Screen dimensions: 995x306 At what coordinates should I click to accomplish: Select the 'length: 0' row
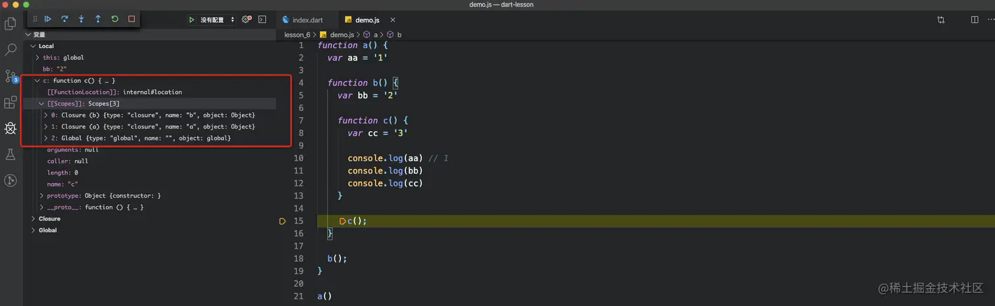(x=150, y=173)
